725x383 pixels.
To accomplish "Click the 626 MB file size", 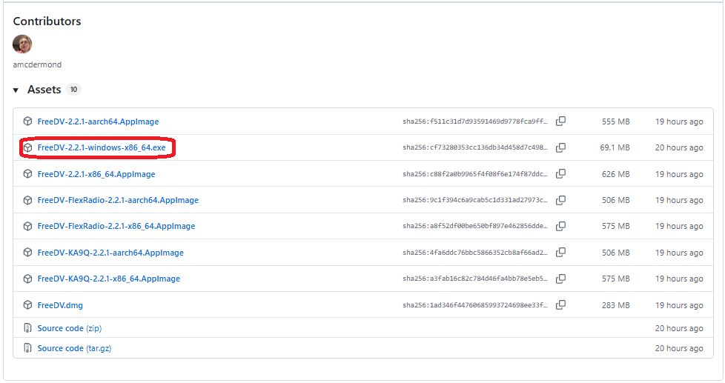I will (x=615, y=174).
